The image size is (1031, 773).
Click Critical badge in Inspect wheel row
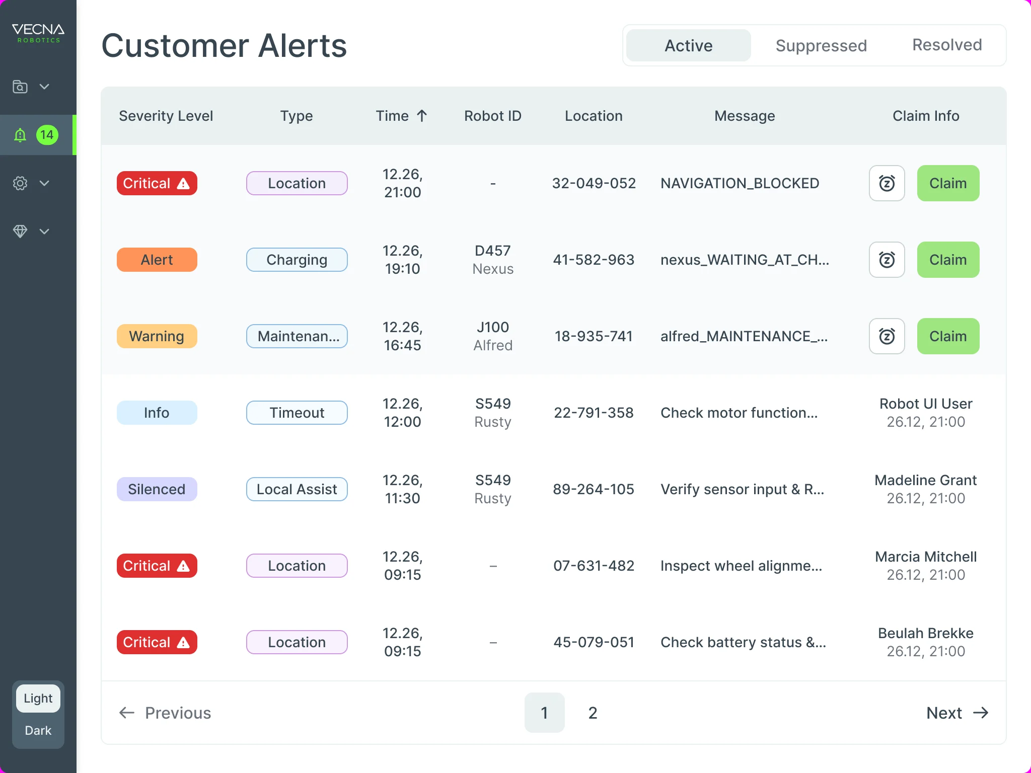point(157,566)
